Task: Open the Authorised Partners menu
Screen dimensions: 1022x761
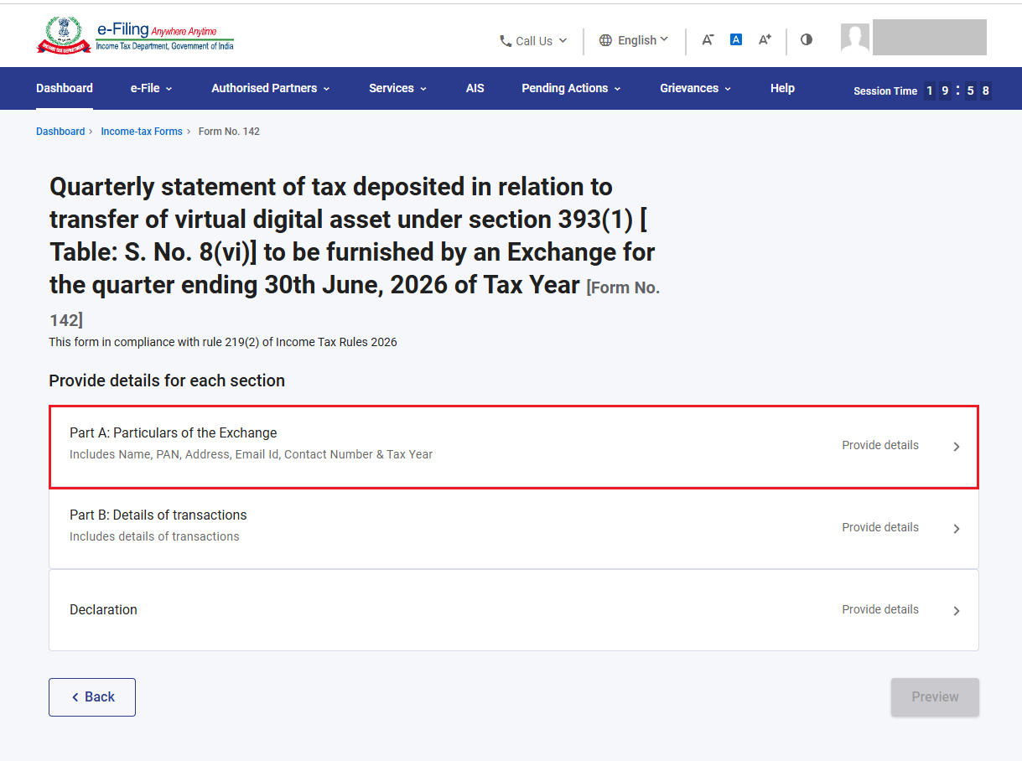Action: (x=271, y=88)
